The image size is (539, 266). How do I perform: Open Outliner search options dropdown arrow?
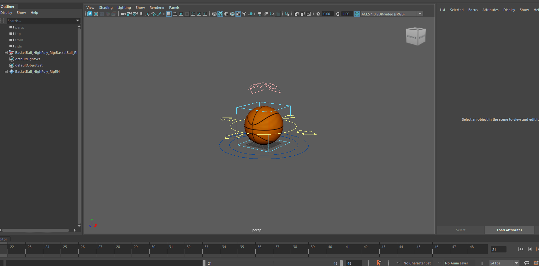pyautogui.click(x=78, y=21)
